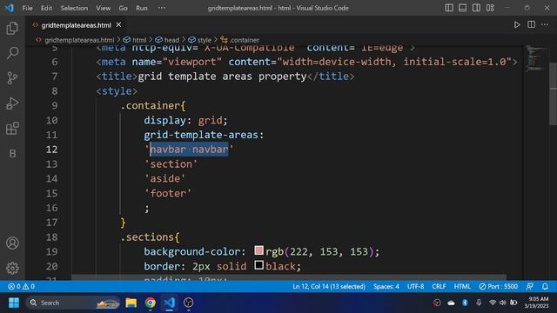Change language mode HTML
The image size is (557, 313).
coord(462,286)
